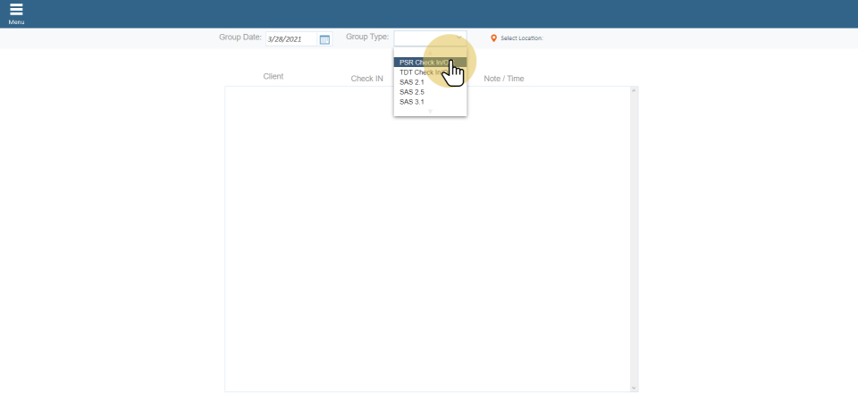
Task: Click the client list scrollbar up arrow
Action: (x=635, y=90)
